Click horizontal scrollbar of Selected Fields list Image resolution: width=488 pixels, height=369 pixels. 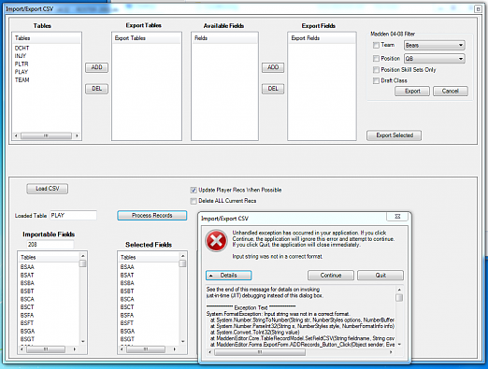pos(146,349)
